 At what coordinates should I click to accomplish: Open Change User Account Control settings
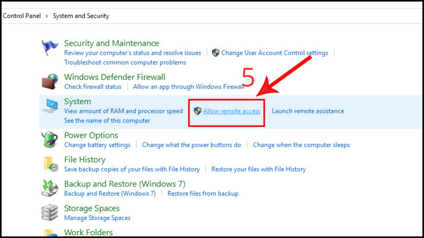275,53
